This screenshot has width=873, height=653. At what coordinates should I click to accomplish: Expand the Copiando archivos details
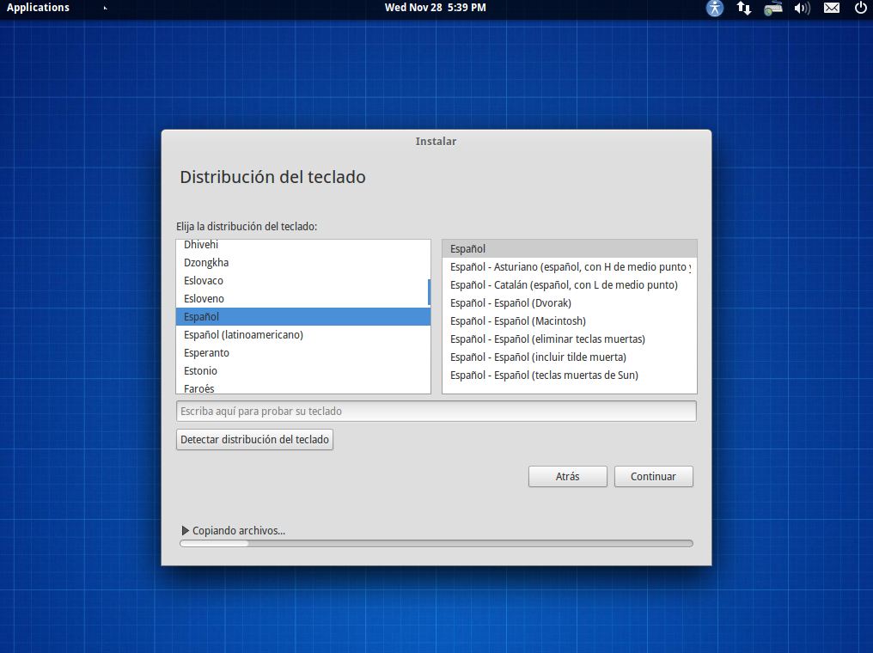pos(186,531)
